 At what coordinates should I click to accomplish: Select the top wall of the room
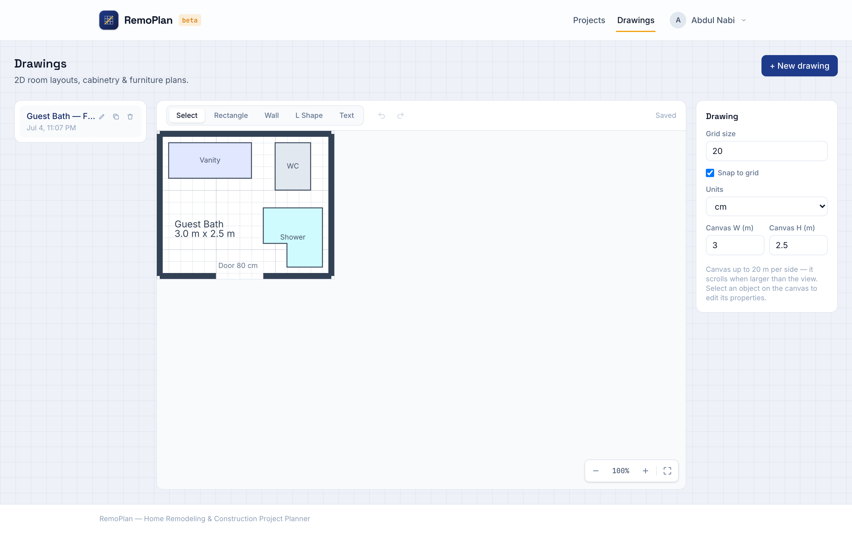pyautogui.click(x=245, y=134)
